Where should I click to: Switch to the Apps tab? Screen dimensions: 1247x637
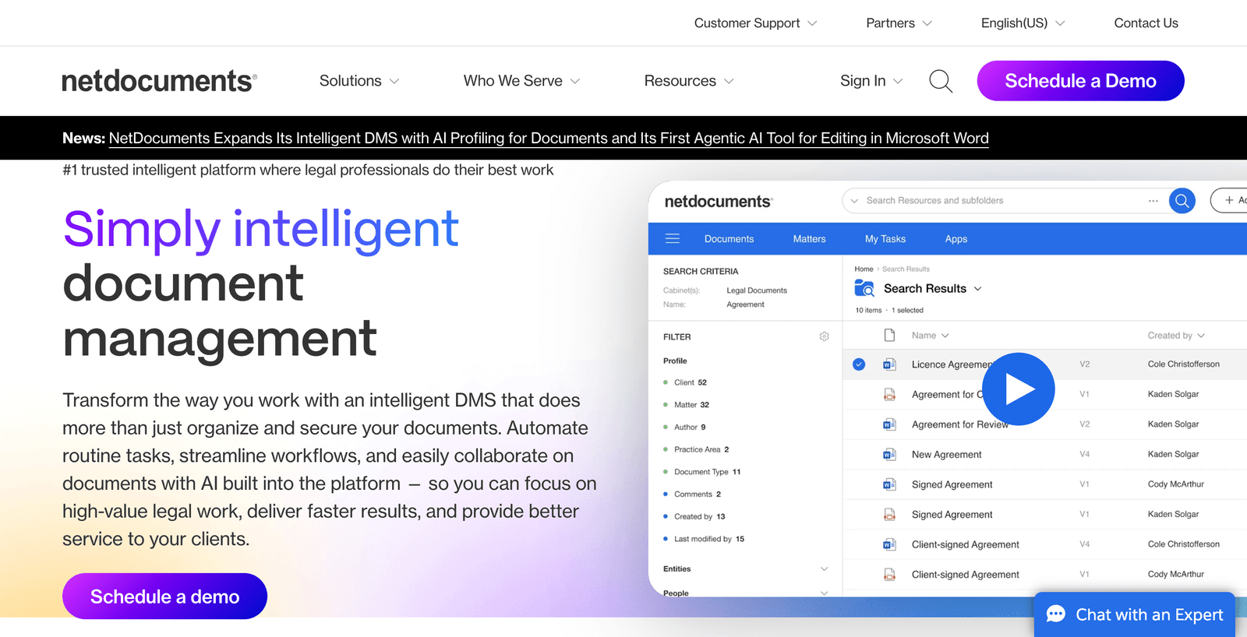pyautogui.click(x=956, y=239)
